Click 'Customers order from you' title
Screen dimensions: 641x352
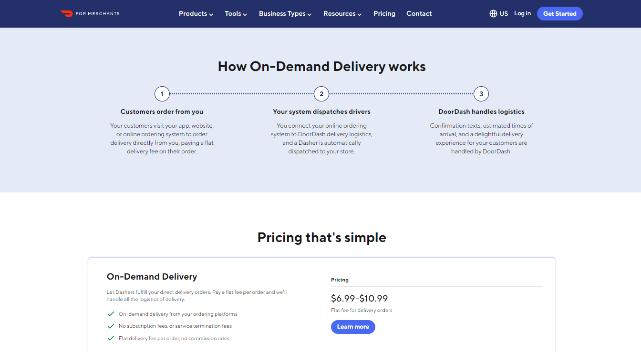click(162, 111)
